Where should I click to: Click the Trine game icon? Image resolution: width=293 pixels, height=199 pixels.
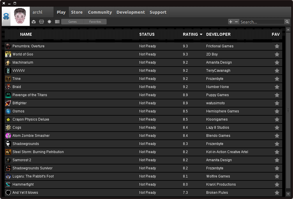(8, 79)
